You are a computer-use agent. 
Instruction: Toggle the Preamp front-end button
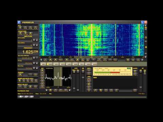25,34
